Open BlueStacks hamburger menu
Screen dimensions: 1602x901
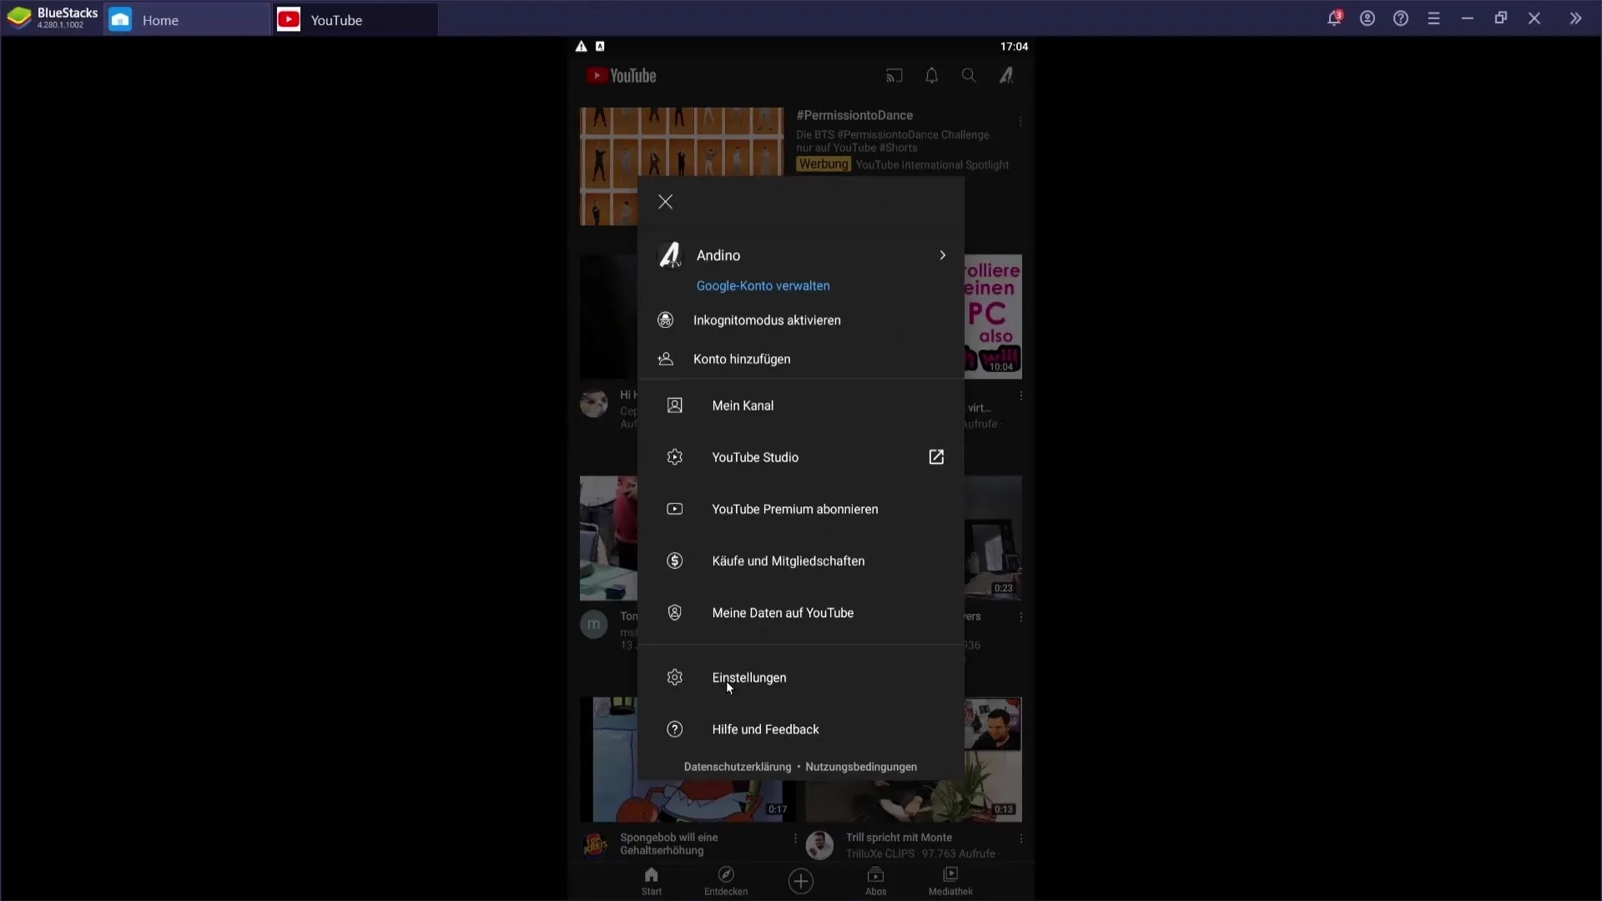click(1434, 18)
